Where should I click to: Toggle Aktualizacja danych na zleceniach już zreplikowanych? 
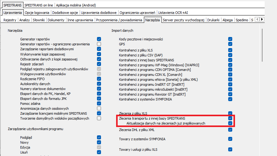(x=230, y=123)
